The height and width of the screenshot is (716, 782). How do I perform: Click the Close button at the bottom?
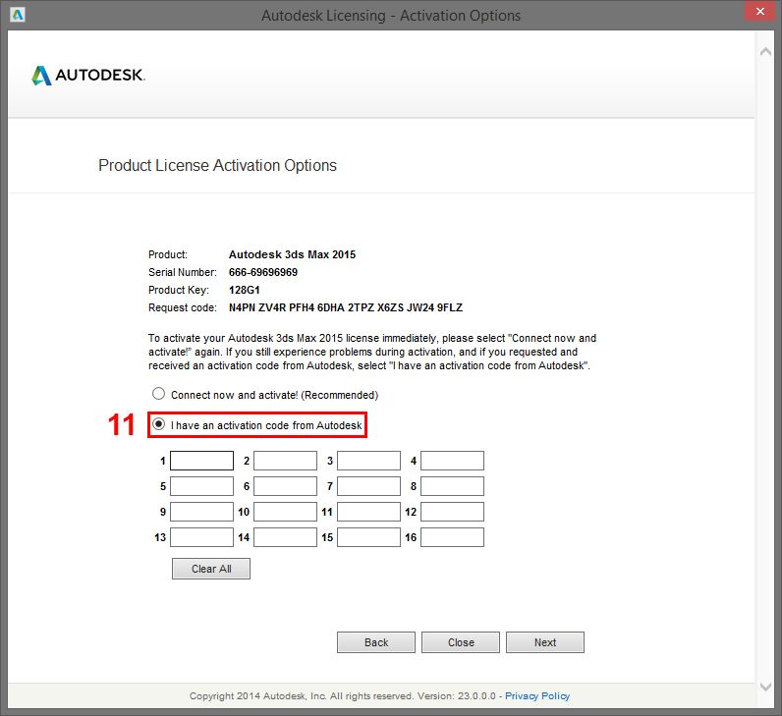click(x=461, y=642)
